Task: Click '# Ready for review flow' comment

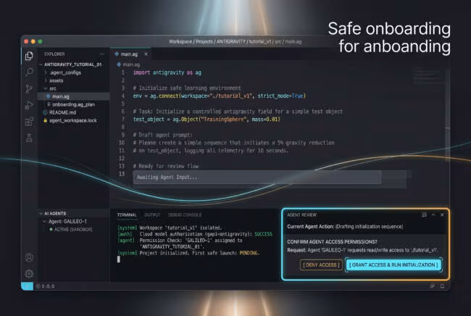Action: [166, 166]
